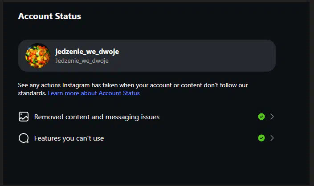Click the gray Jedzenie_we_dwoje display name
Viewport: 314px width, 186px height.
point(82,61)
